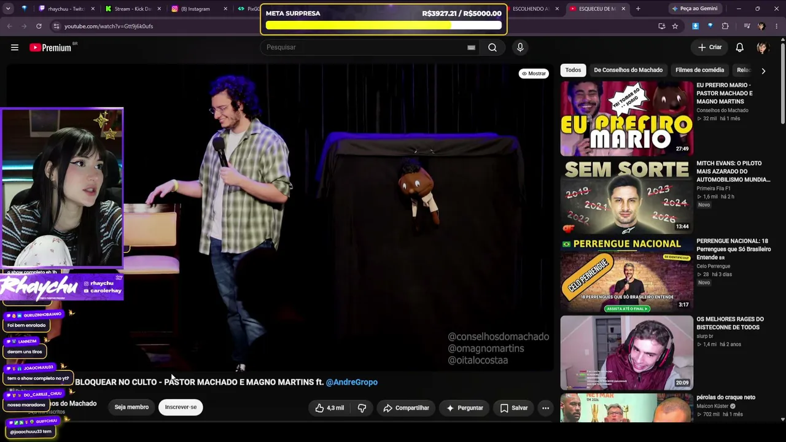
Task: Expand the browser tab search dropdown
Action: click(x=8, y=9)
